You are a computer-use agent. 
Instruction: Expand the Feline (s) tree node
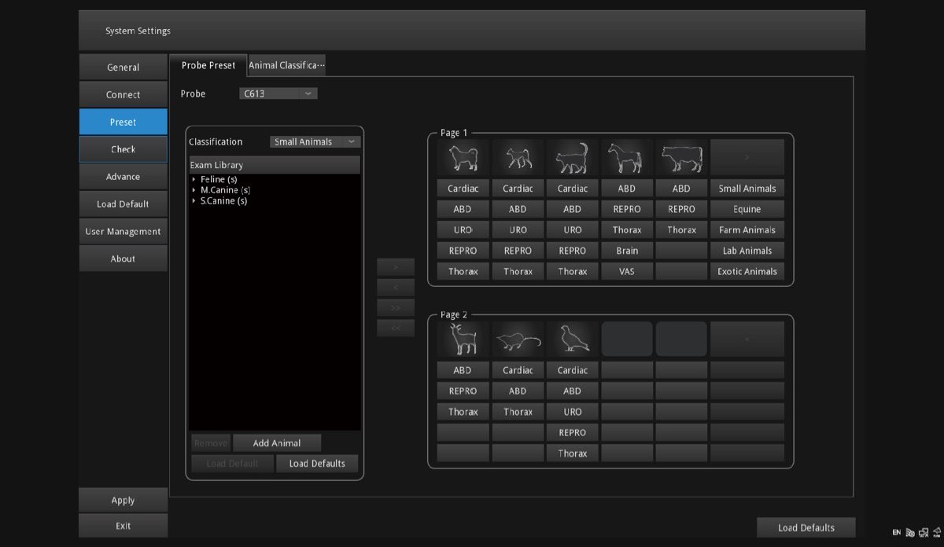194,180
